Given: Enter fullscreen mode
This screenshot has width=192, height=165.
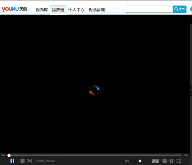Looking at the screenshot, I should tap(178, 161).
